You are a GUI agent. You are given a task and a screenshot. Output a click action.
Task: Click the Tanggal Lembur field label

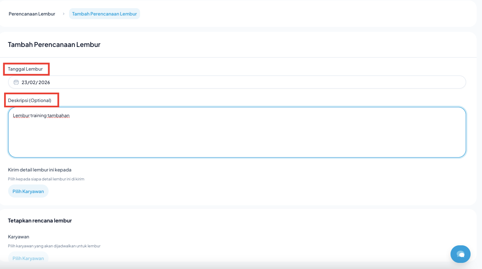click(x=25, y=69)
